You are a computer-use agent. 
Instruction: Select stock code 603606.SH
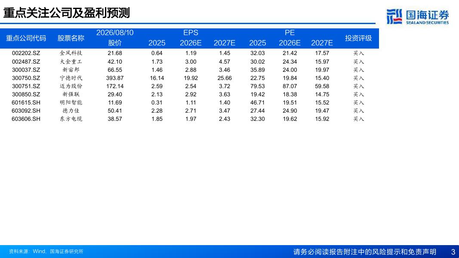click(26, 119)
